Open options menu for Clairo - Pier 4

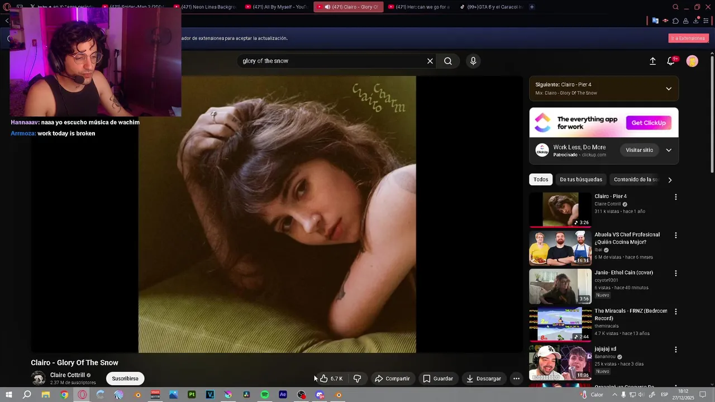click(x=676, y=197)
